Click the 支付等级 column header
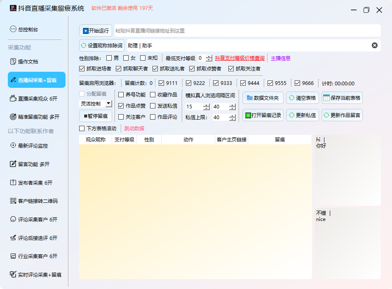 click(124, 139)
